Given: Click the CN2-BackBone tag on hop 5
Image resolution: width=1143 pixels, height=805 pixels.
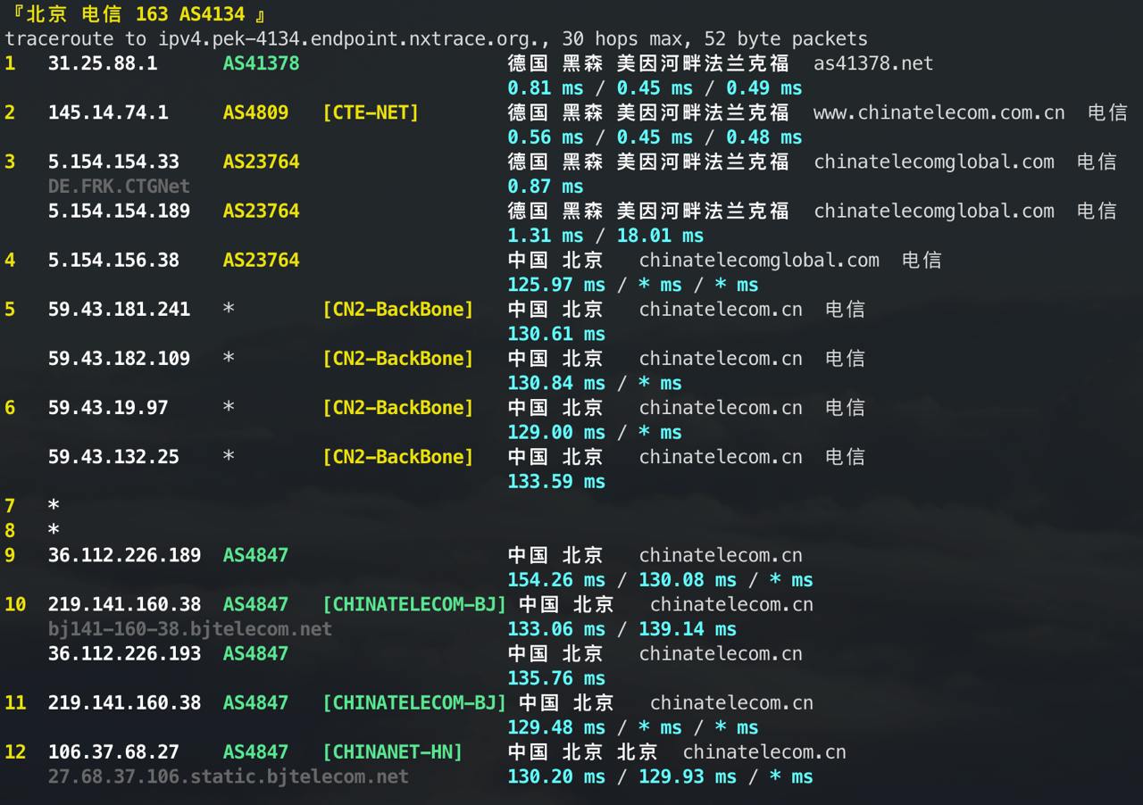Looking at the screenshot, I should pos(398,309).
